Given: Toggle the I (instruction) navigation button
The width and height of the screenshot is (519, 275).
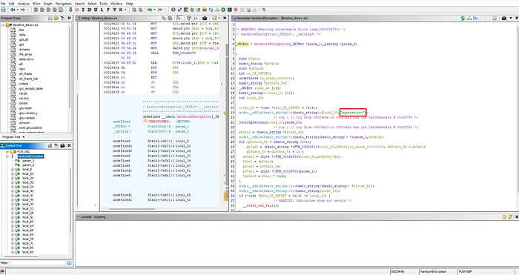Looking at the screenshot, I should click(83, 10).
